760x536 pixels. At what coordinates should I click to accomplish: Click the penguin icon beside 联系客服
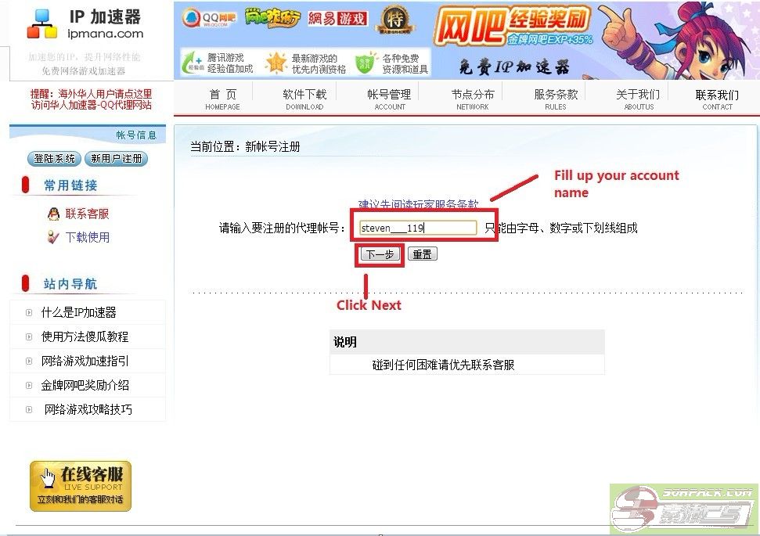point(54,214)
